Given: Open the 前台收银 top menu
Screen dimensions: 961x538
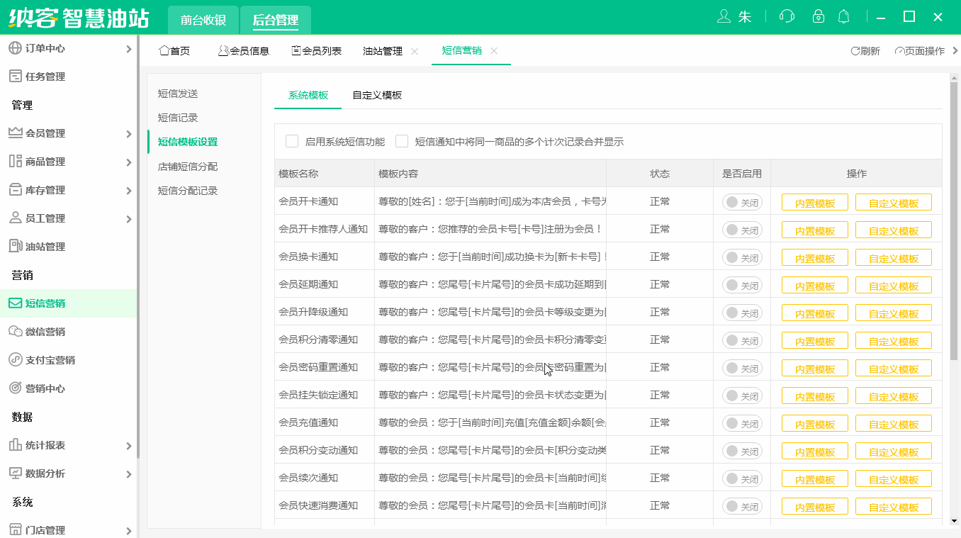Looking at the screenshot, I should [x=202, y=20].
